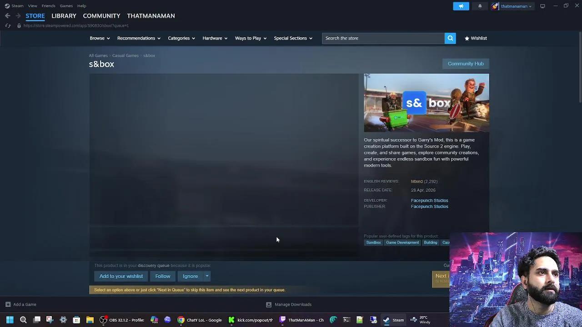Select the Game Development tag
This screenshot has width=582, height=327.
coord(402,243)
